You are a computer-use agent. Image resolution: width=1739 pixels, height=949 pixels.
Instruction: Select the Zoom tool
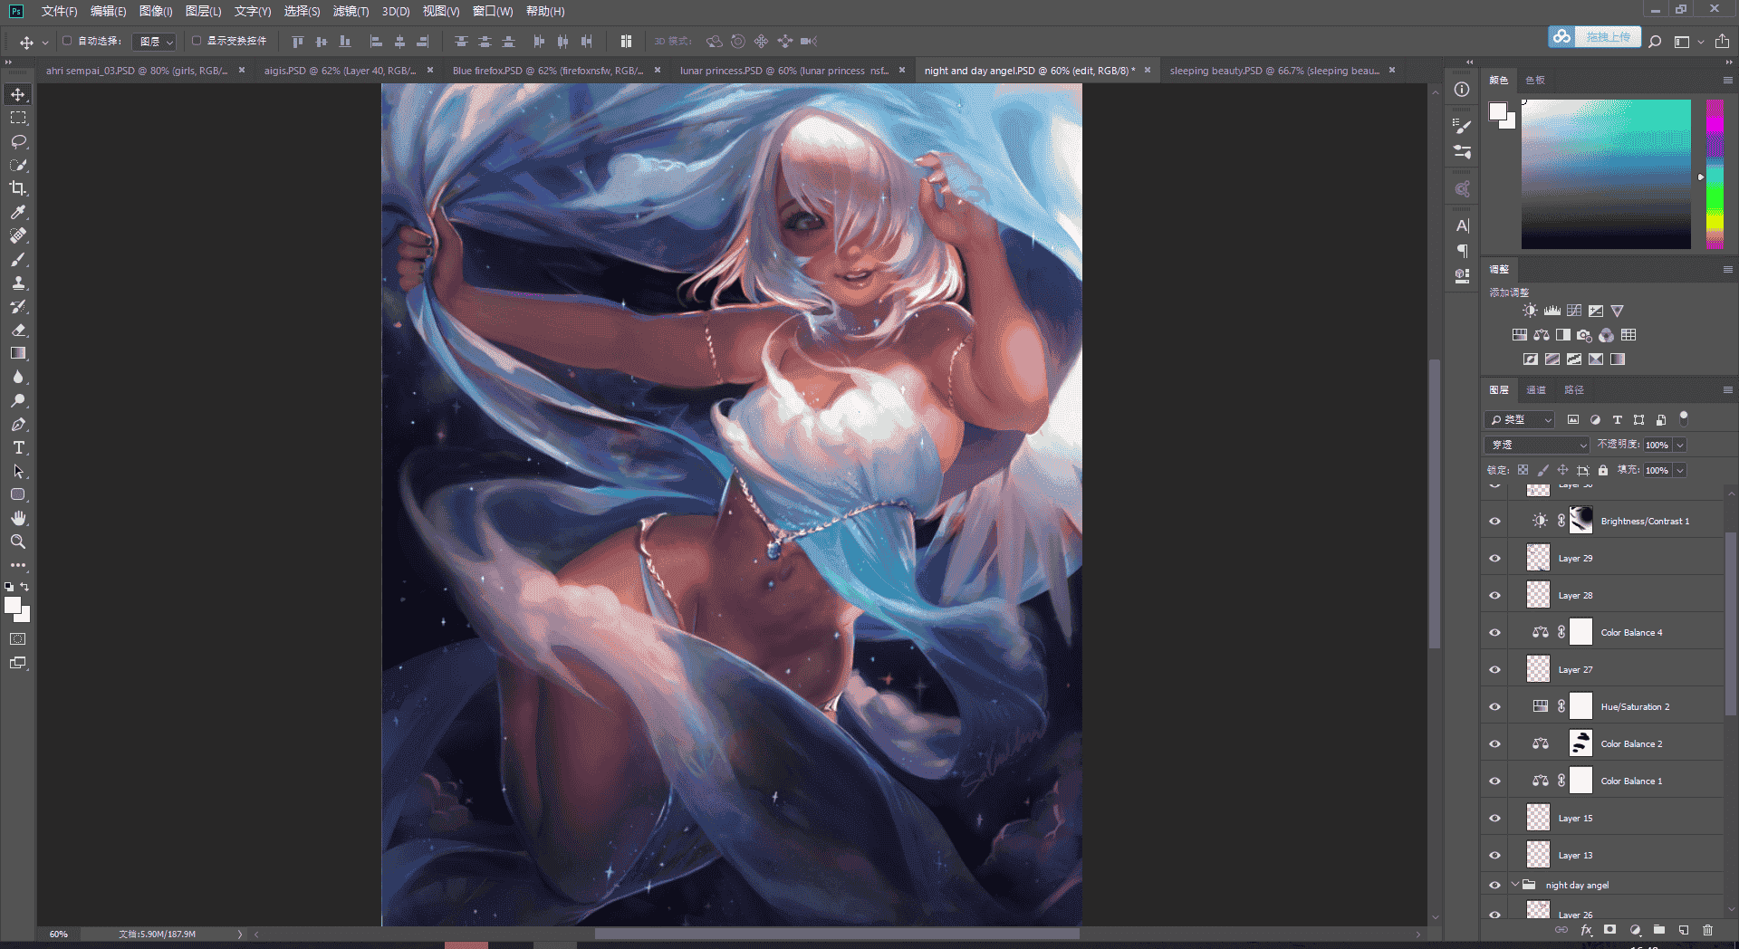tap(18, 542)
